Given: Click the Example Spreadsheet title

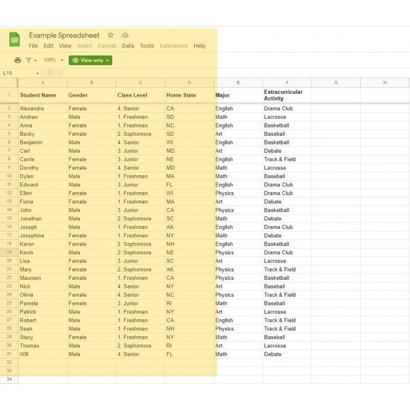Looking at the screenshot, I should coord(64,35).
